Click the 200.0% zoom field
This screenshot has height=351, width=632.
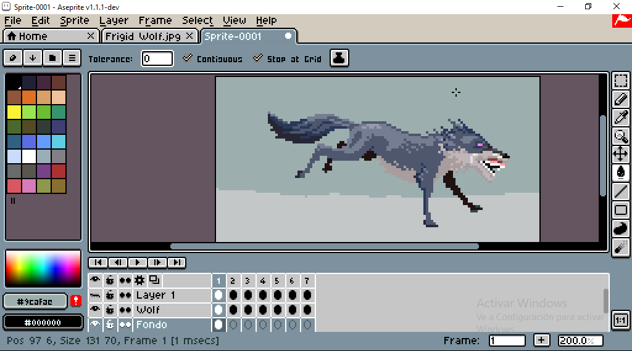[x=580, y=341]
